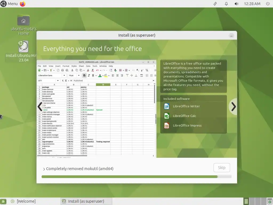273x205 pixels.
Task: Minimize the Install (as superuser) window
Action: click(x=231, y=36)
